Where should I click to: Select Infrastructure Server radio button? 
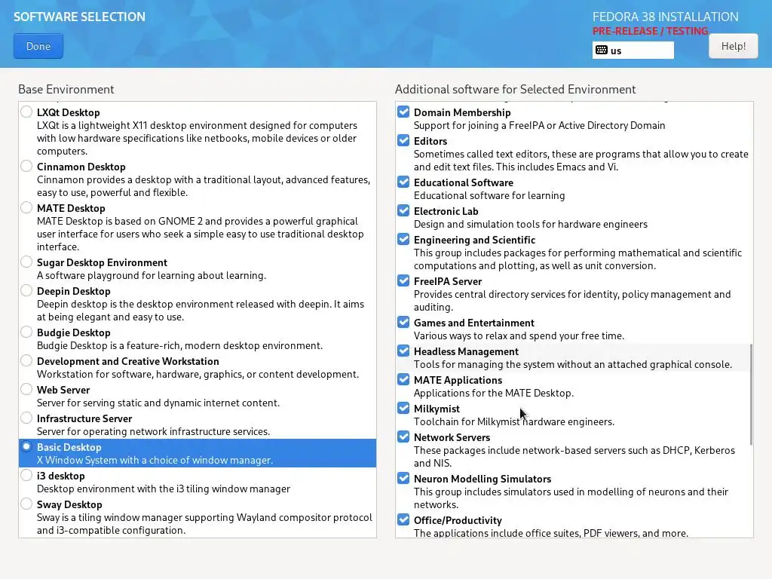(x=26, y=418)
